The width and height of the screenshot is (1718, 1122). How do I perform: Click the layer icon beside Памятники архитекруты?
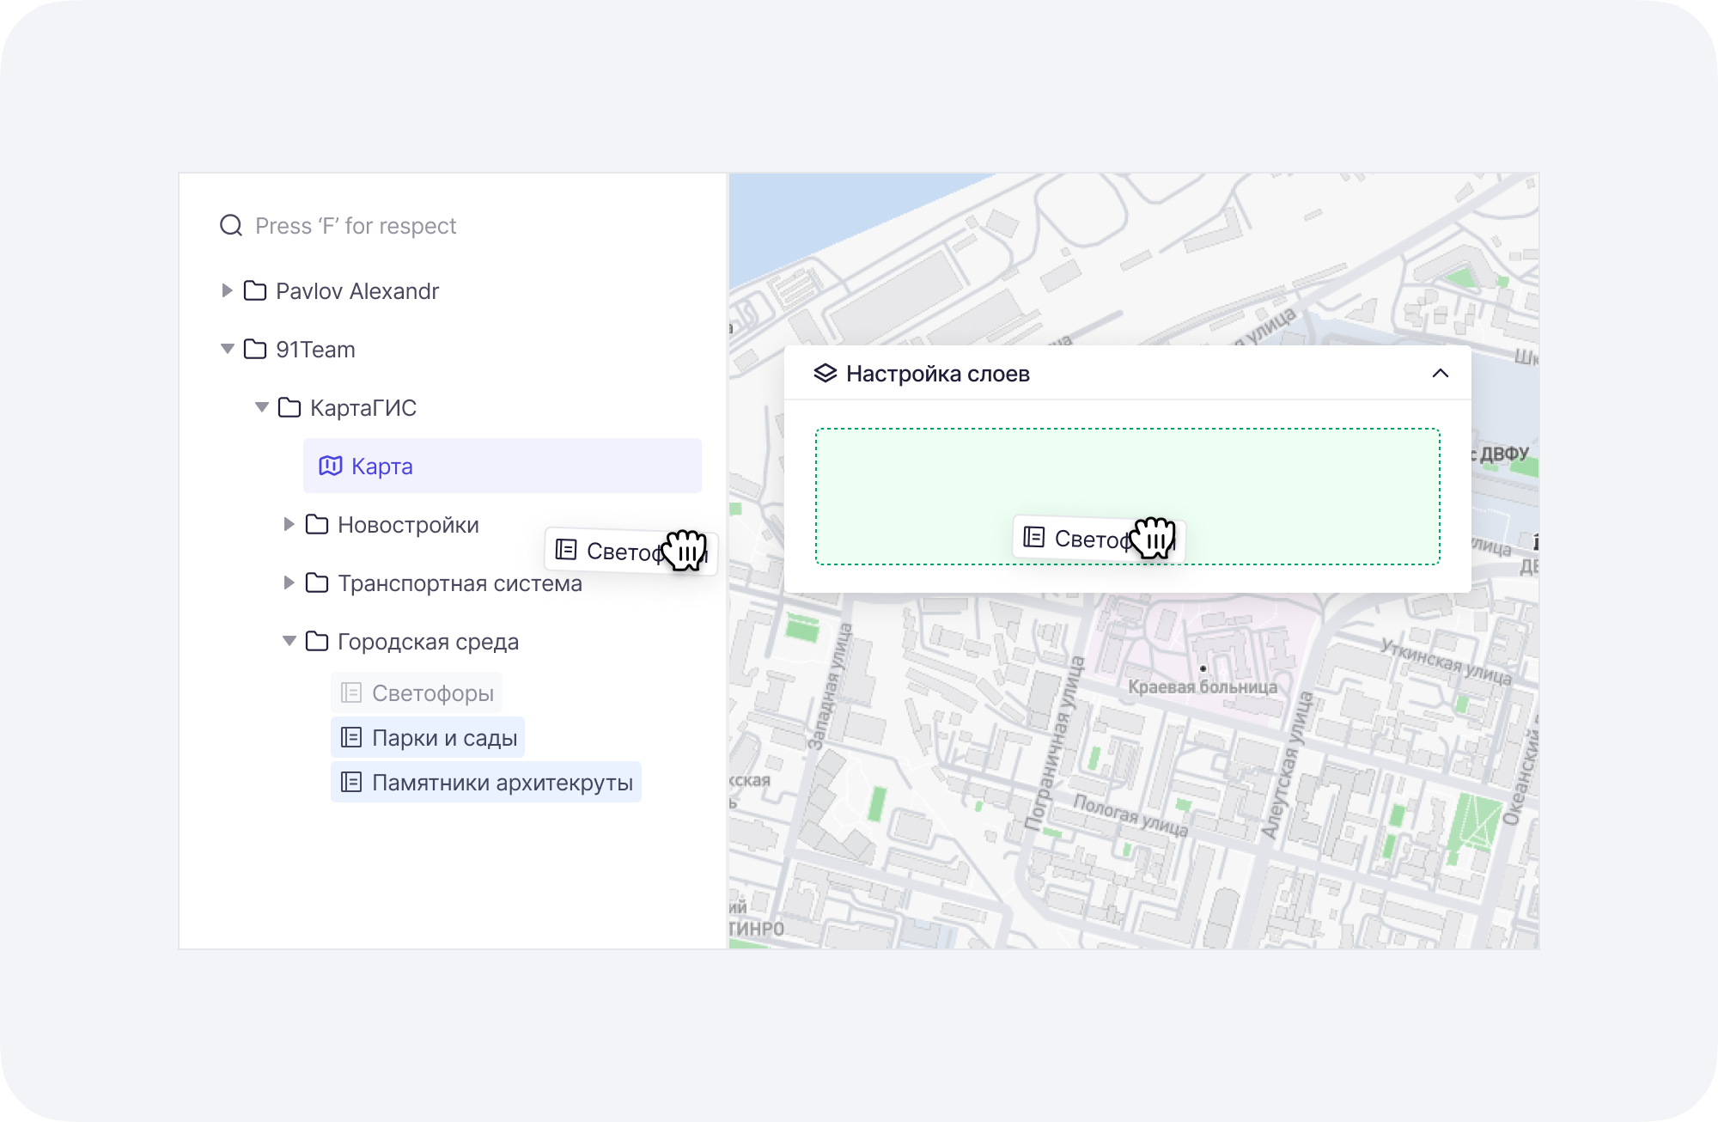tap(350, 781)
